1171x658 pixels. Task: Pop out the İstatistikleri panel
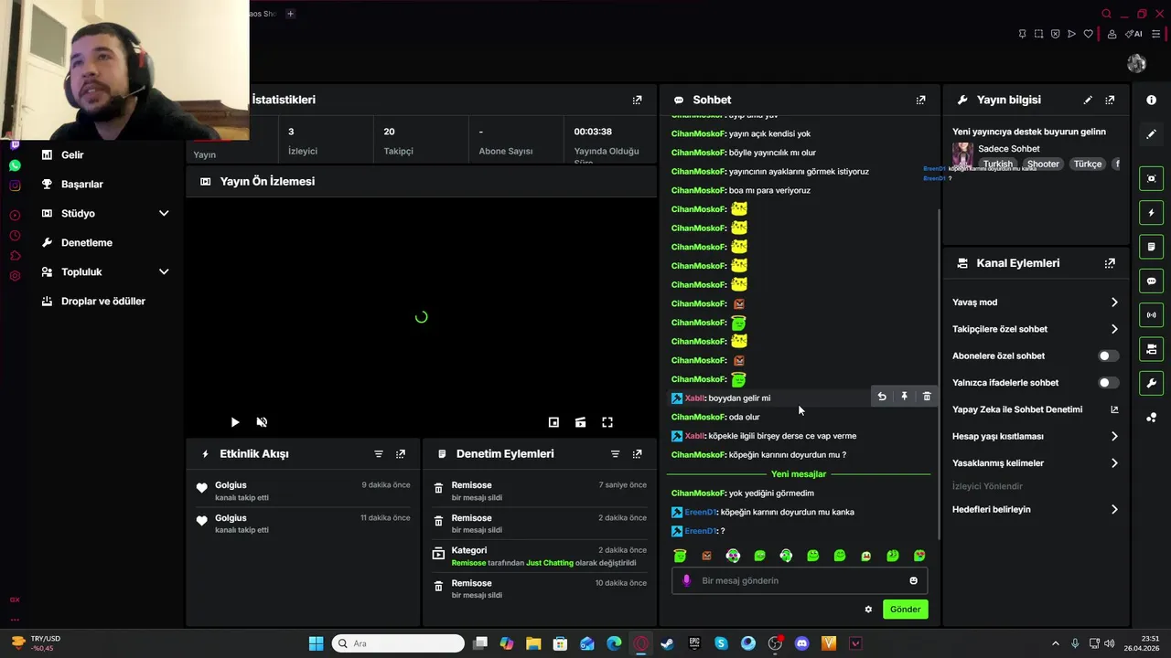coord(638,100)
